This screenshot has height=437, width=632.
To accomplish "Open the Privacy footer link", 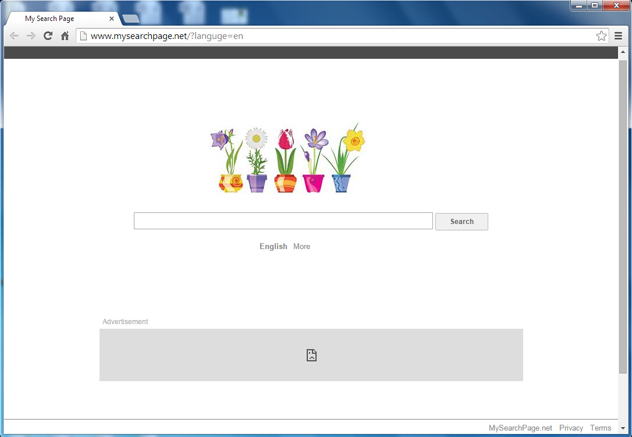I will click(x=571, y=428).
